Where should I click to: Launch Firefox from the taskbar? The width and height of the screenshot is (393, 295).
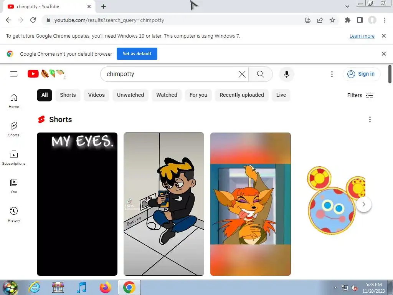[105, 287]
